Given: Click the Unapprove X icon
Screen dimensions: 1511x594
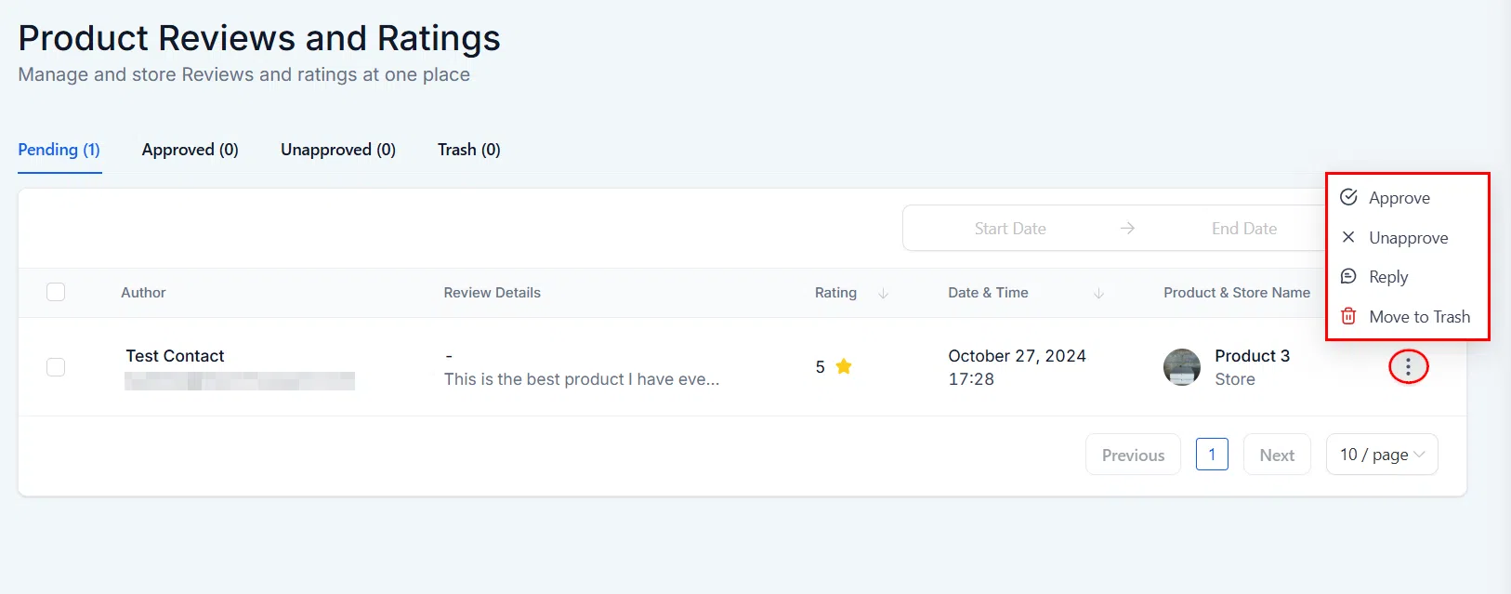Looking at the screenshot, I should point(1348,237).
